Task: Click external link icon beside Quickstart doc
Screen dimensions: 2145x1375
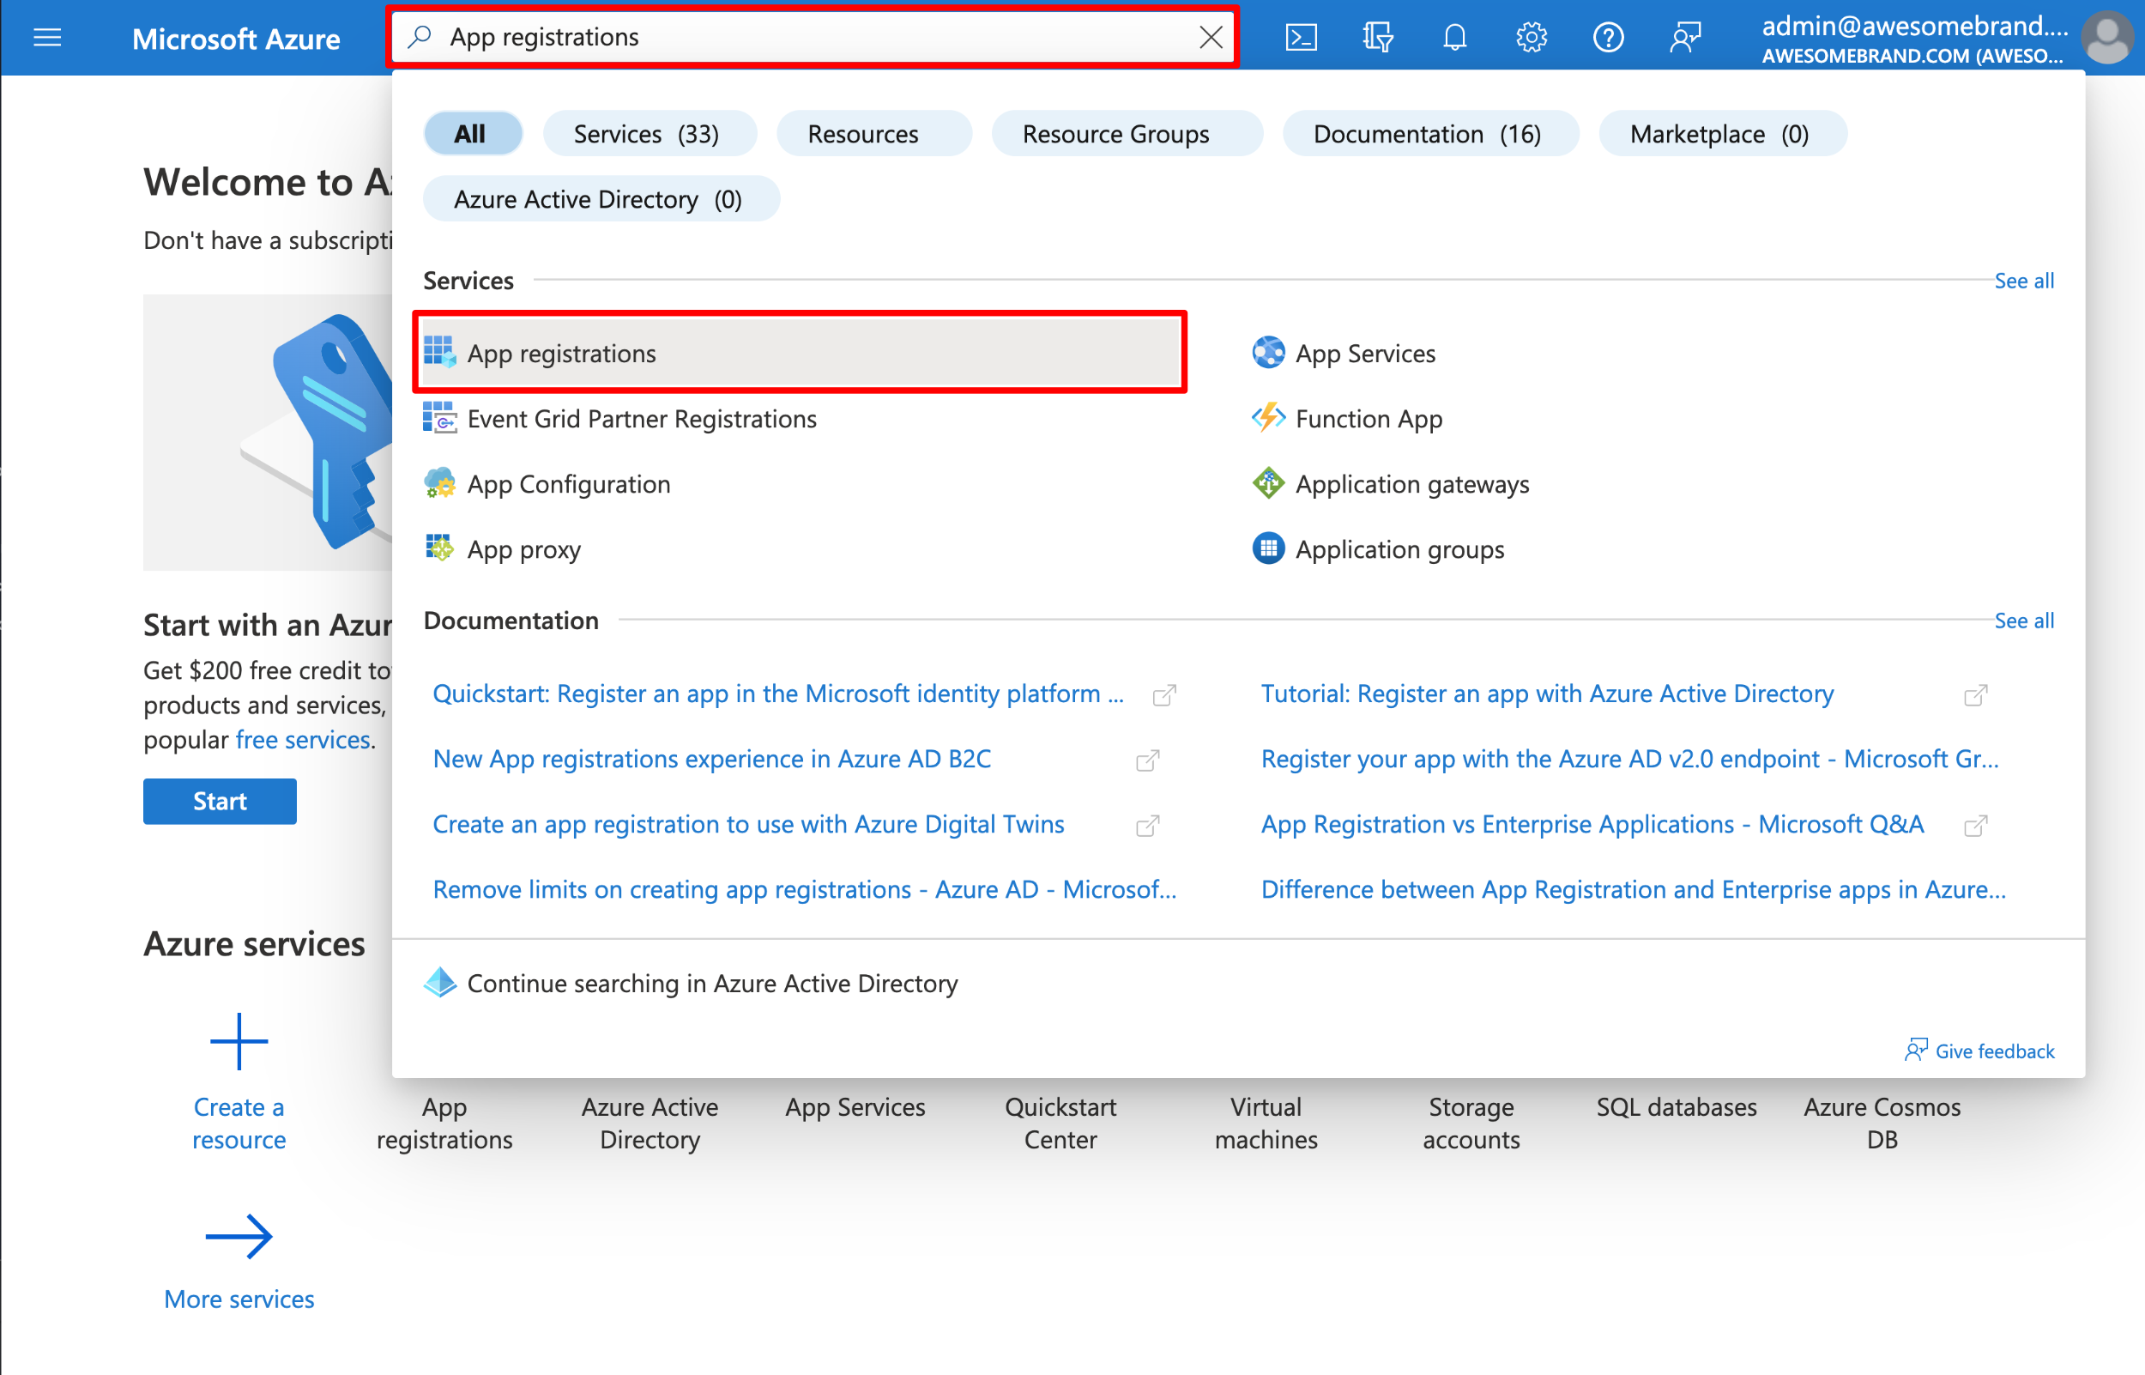Action: coord(1163,694)
